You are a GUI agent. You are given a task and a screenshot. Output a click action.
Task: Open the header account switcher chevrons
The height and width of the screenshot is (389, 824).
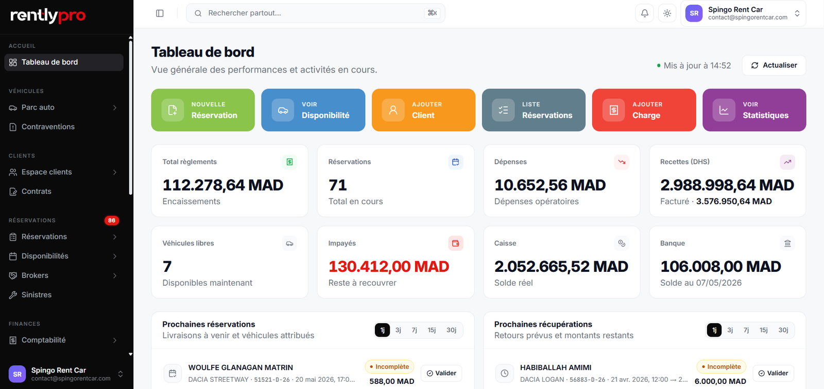point(797,13)
